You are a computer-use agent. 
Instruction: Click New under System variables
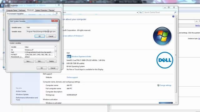click(29, 61)
